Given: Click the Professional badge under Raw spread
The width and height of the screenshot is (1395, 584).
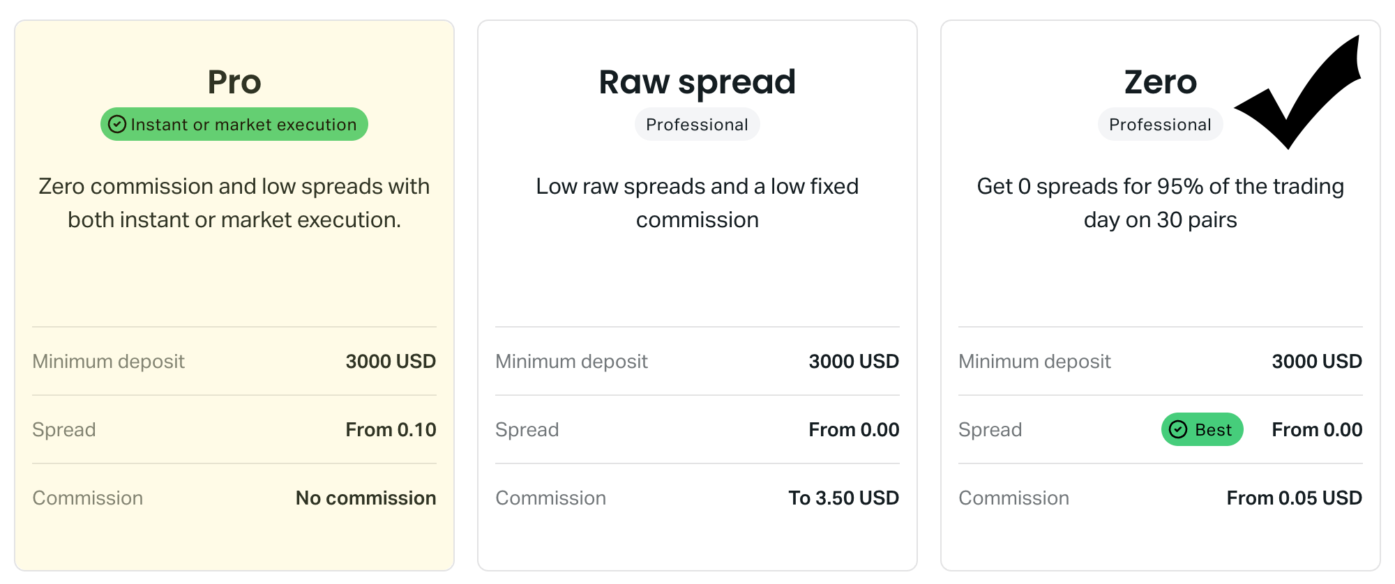Looking at the screenshot, I should pos(697,124).
